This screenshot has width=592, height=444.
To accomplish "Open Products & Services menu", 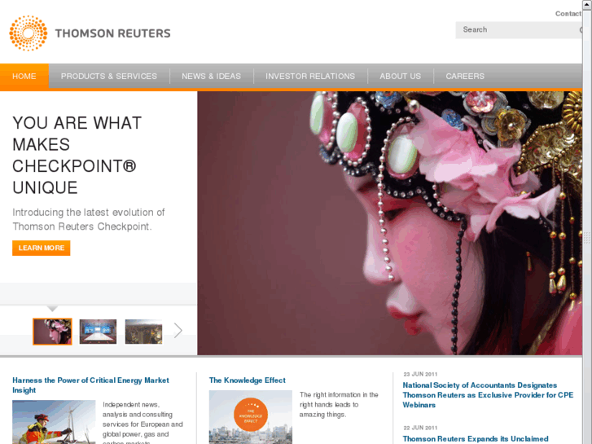I will tap(109, 77).
